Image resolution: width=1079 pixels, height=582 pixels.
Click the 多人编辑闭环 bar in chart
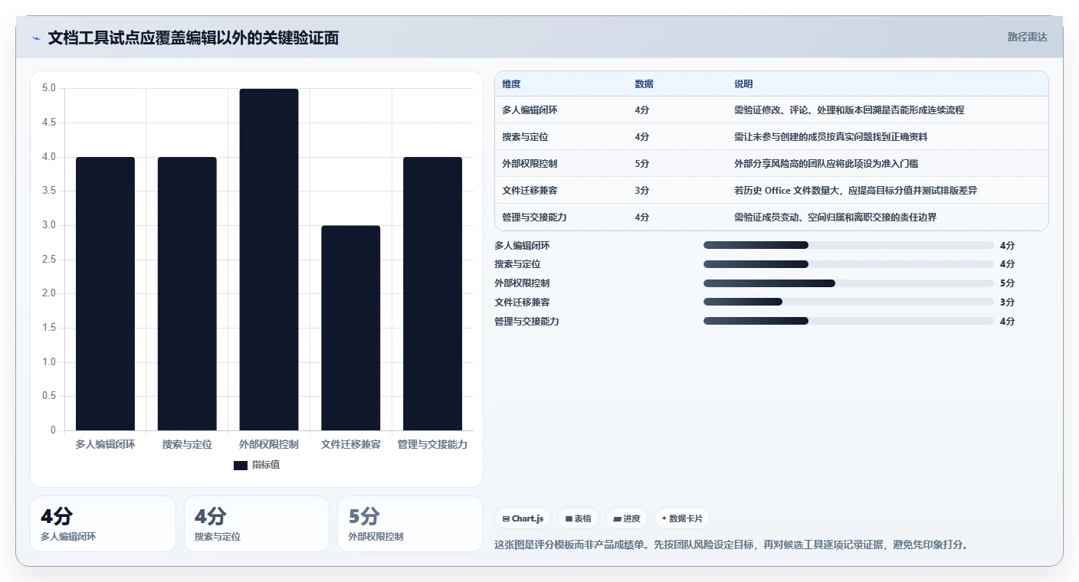(105, 293)
